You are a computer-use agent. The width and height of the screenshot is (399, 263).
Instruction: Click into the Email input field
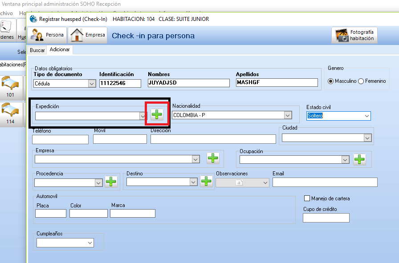325,182
